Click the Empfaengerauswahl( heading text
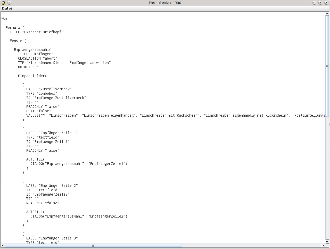Image resolution: width=330 pixels, height=249 pixels. click(32, 49)
